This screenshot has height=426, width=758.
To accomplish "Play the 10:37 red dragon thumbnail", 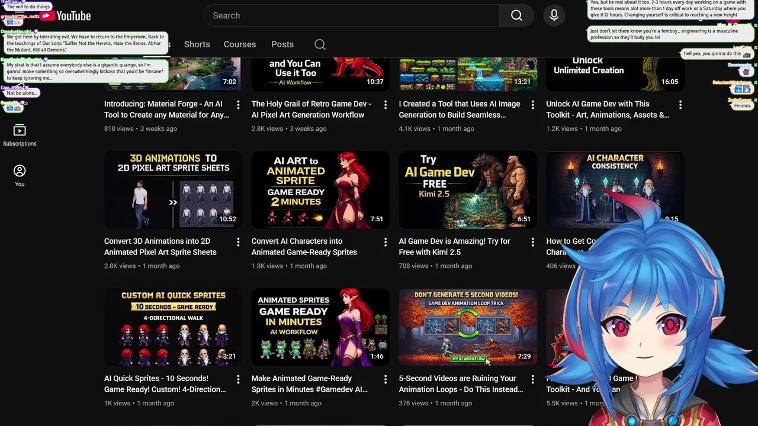I will coord(320,74).
